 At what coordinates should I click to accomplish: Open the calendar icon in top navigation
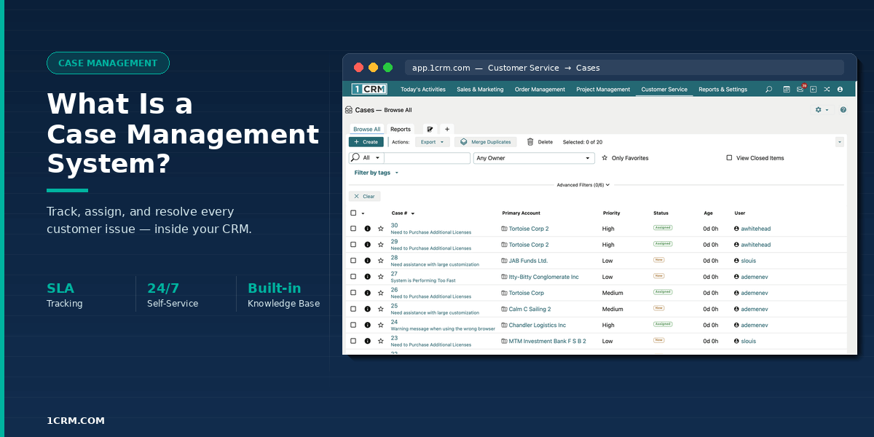pos(787,90)
